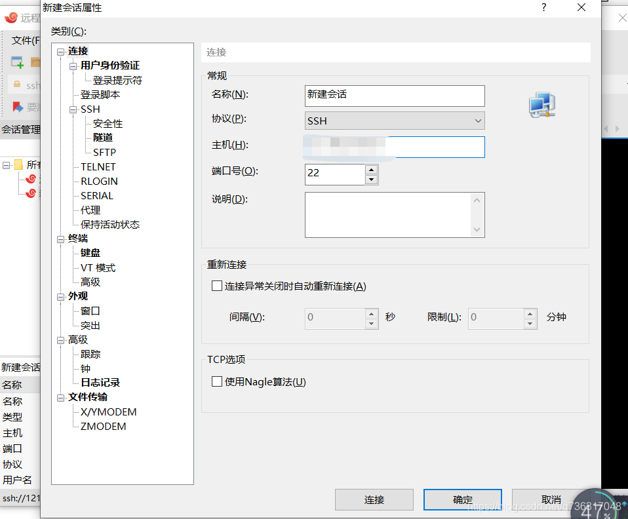Click the help question mark in dialog title
Screen dimensions: 628x519
tap(543, 7)
